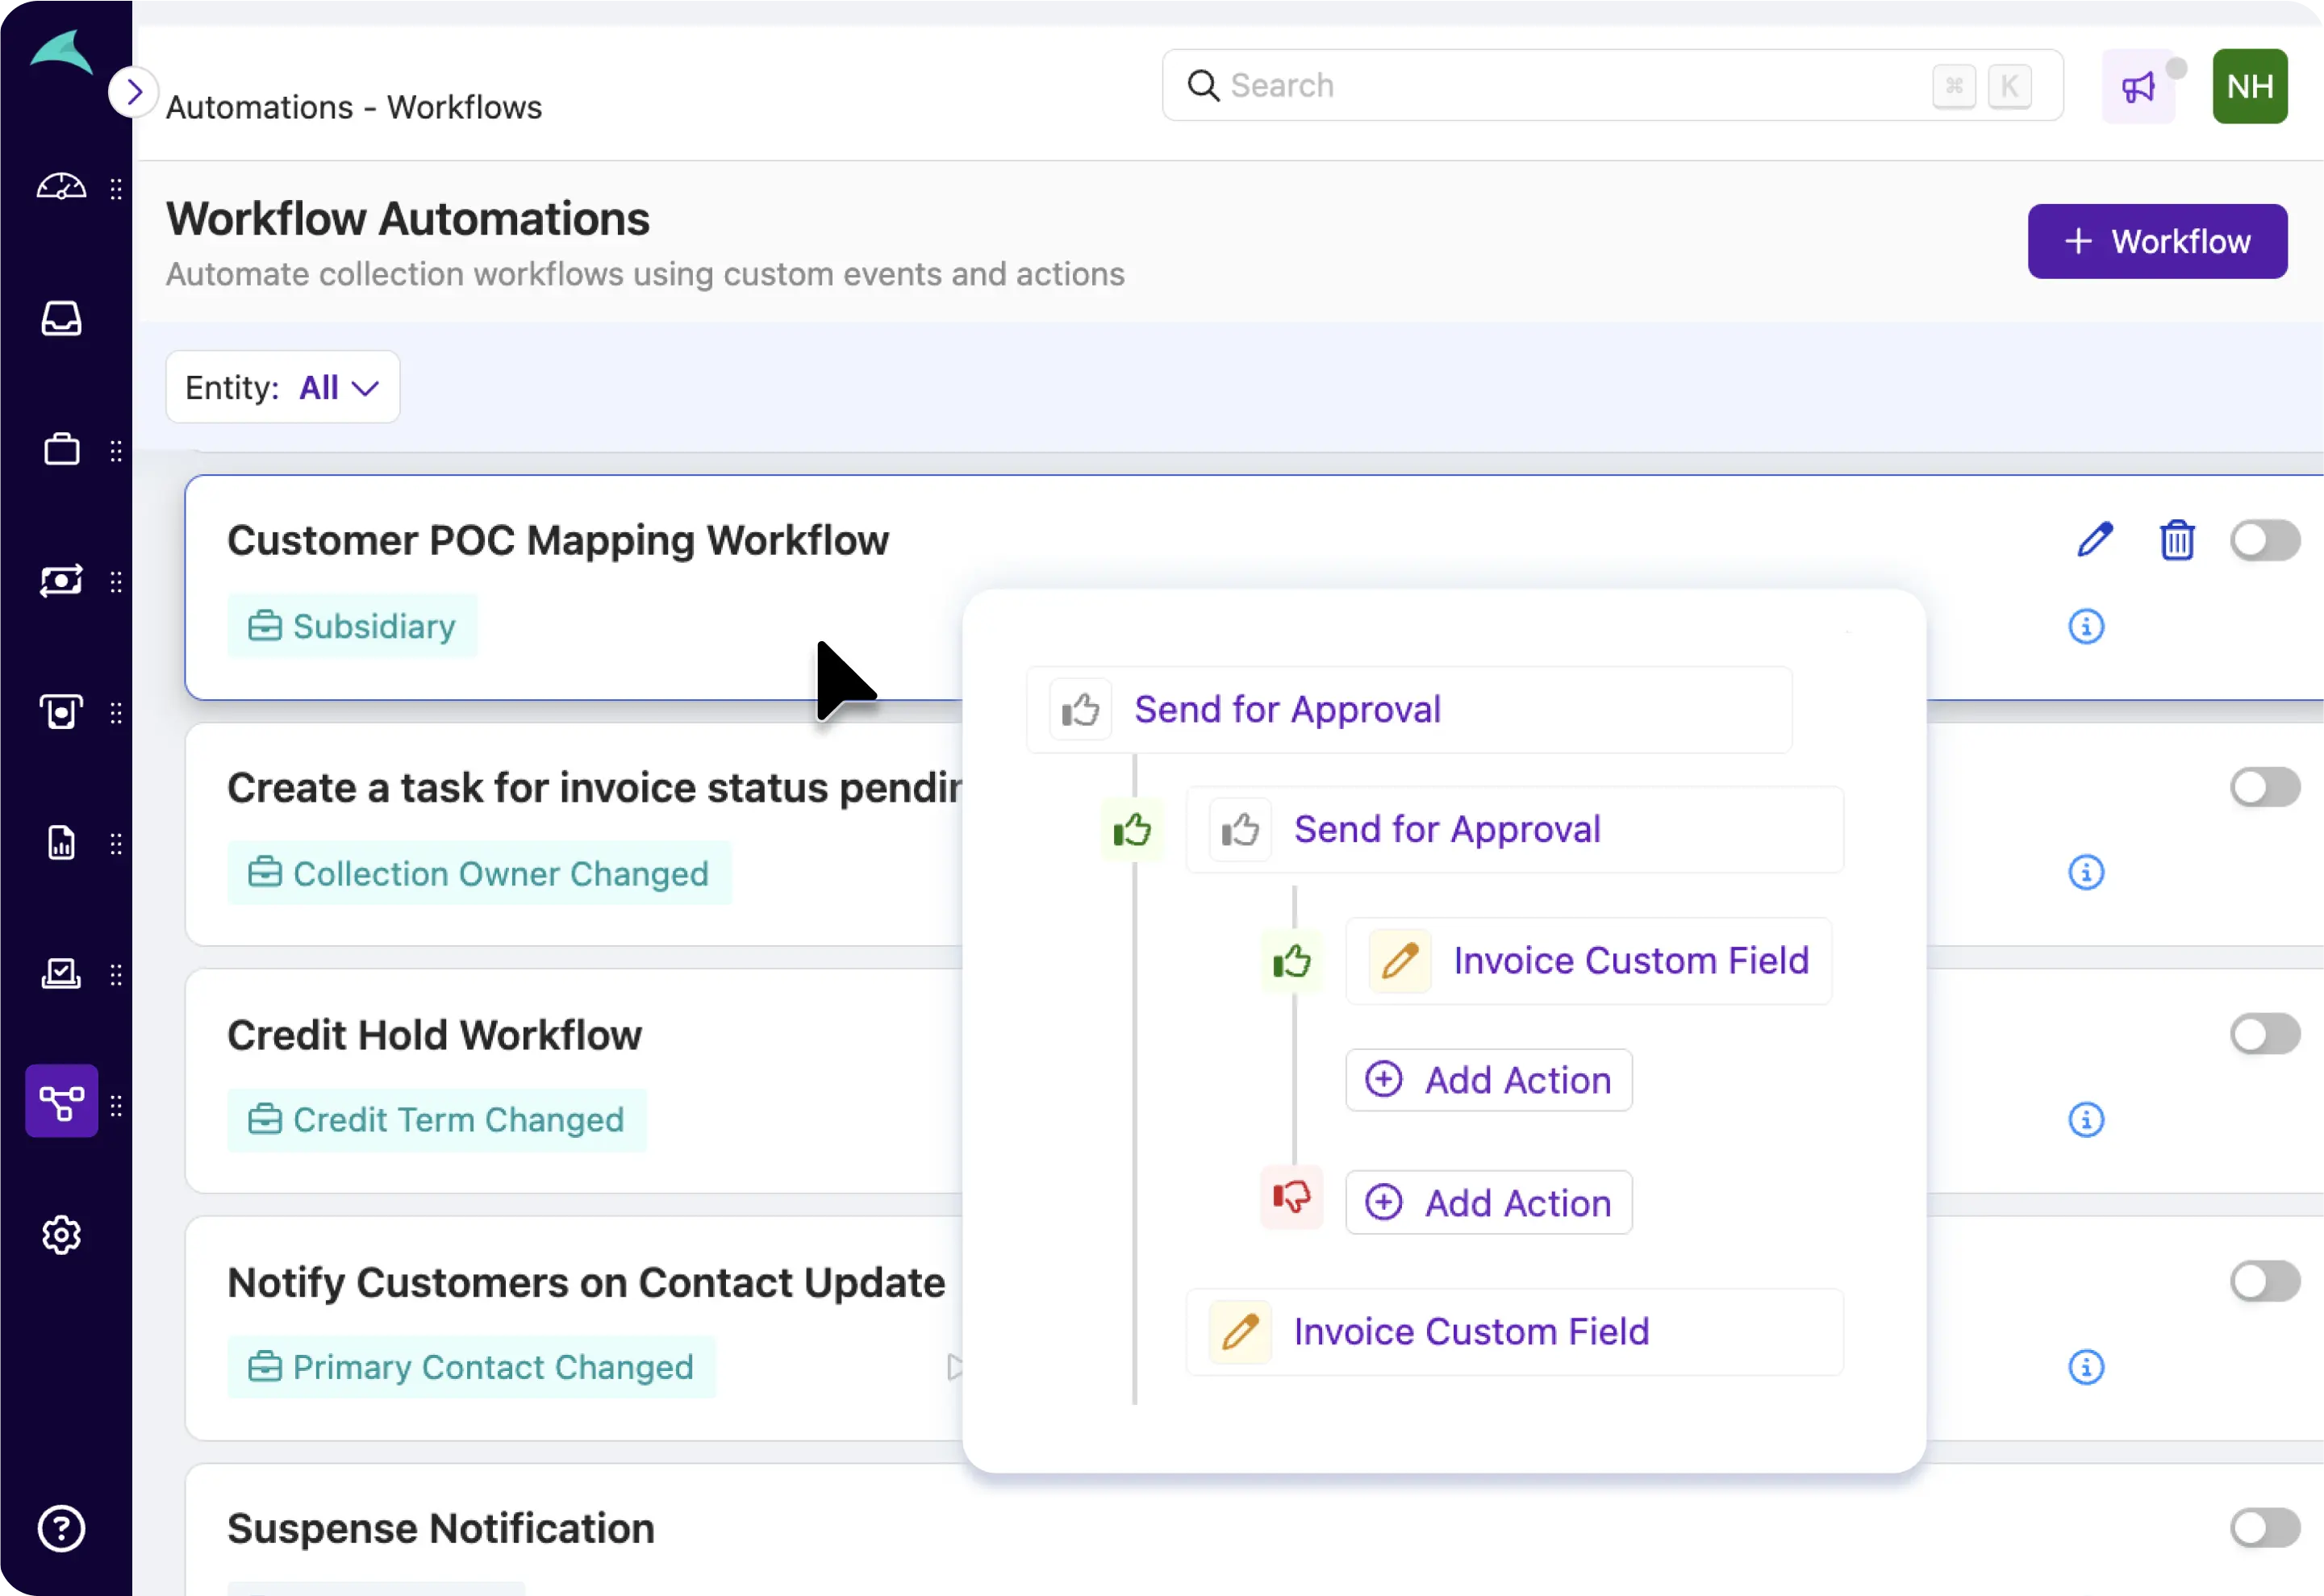The height and width of the screenshot is (1596, 2324).
Task: Delete Customer POC Mapping Workflow via trash icon
Action: pos(2177,540)
